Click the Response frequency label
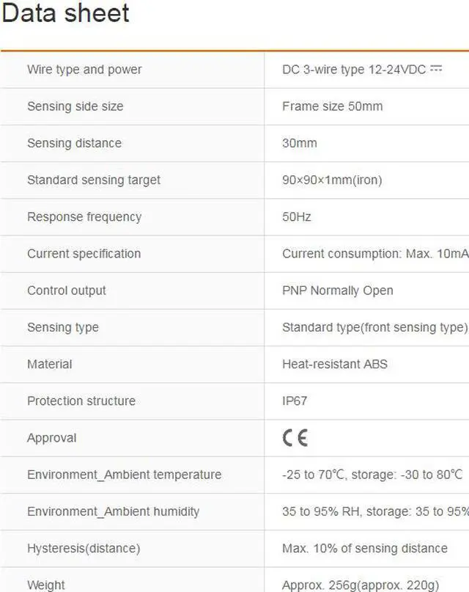469x592 pixels. (x=84, y=217)
